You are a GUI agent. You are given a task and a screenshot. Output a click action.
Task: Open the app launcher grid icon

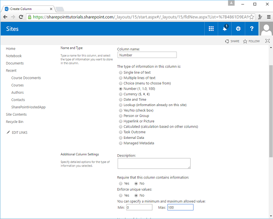[x=211, y=29]
